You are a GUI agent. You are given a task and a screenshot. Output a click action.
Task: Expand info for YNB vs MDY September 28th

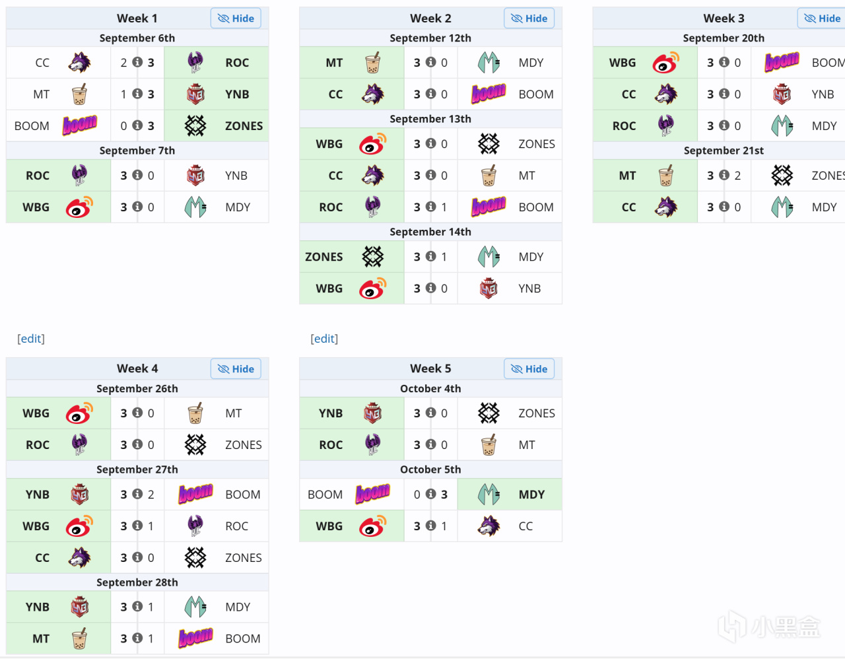[137, 607]
